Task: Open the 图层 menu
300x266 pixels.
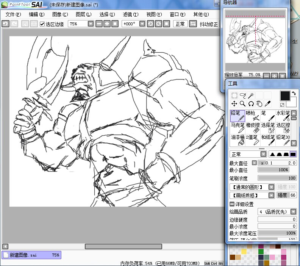Action: tap(83, 14)
